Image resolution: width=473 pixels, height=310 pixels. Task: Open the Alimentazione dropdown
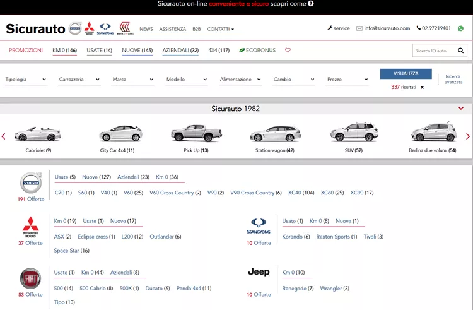[x=240, y=80]
